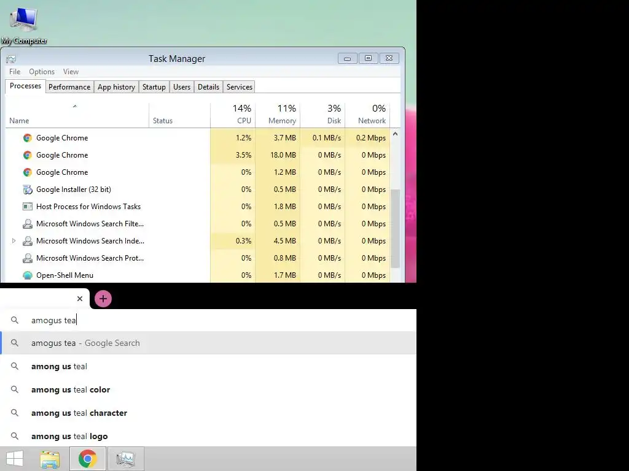The width and height of the screenshot is (629, 471).
Task: Select first Google Chrome process icon (1.2% CPU)
Action: click(27, 138)
